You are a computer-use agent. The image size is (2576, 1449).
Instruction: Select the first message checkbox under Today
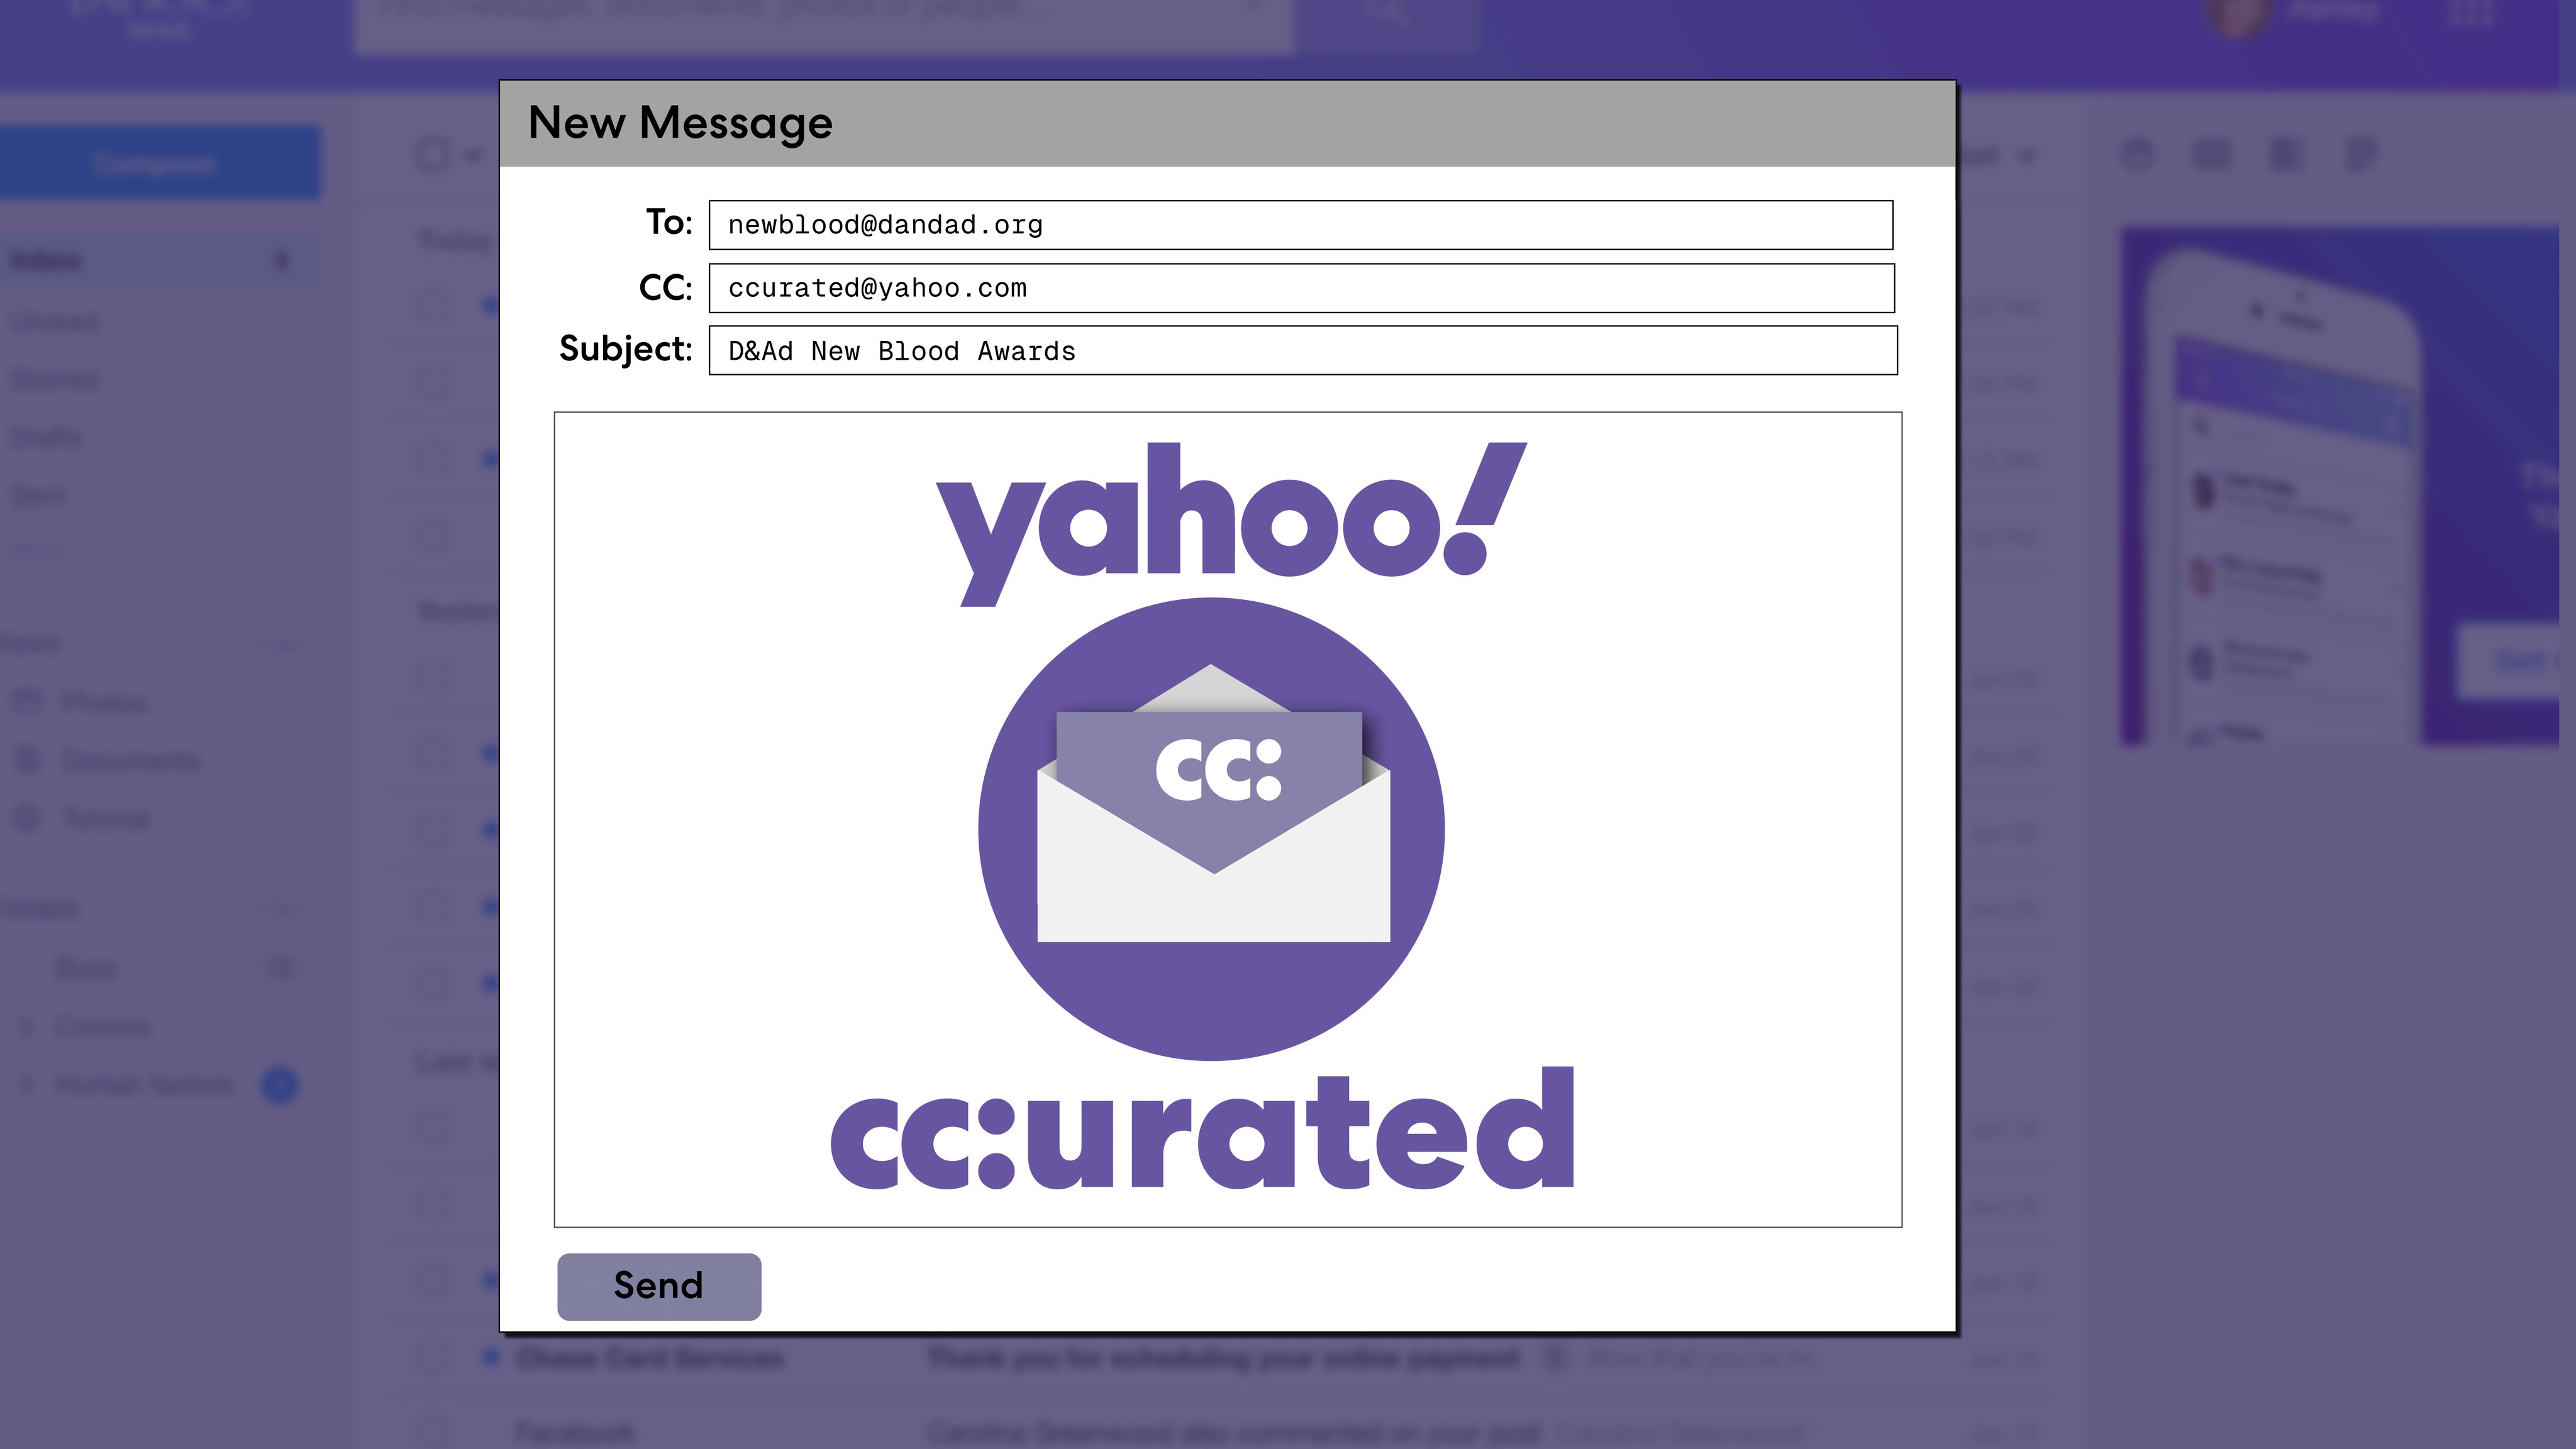coord(434,305)
